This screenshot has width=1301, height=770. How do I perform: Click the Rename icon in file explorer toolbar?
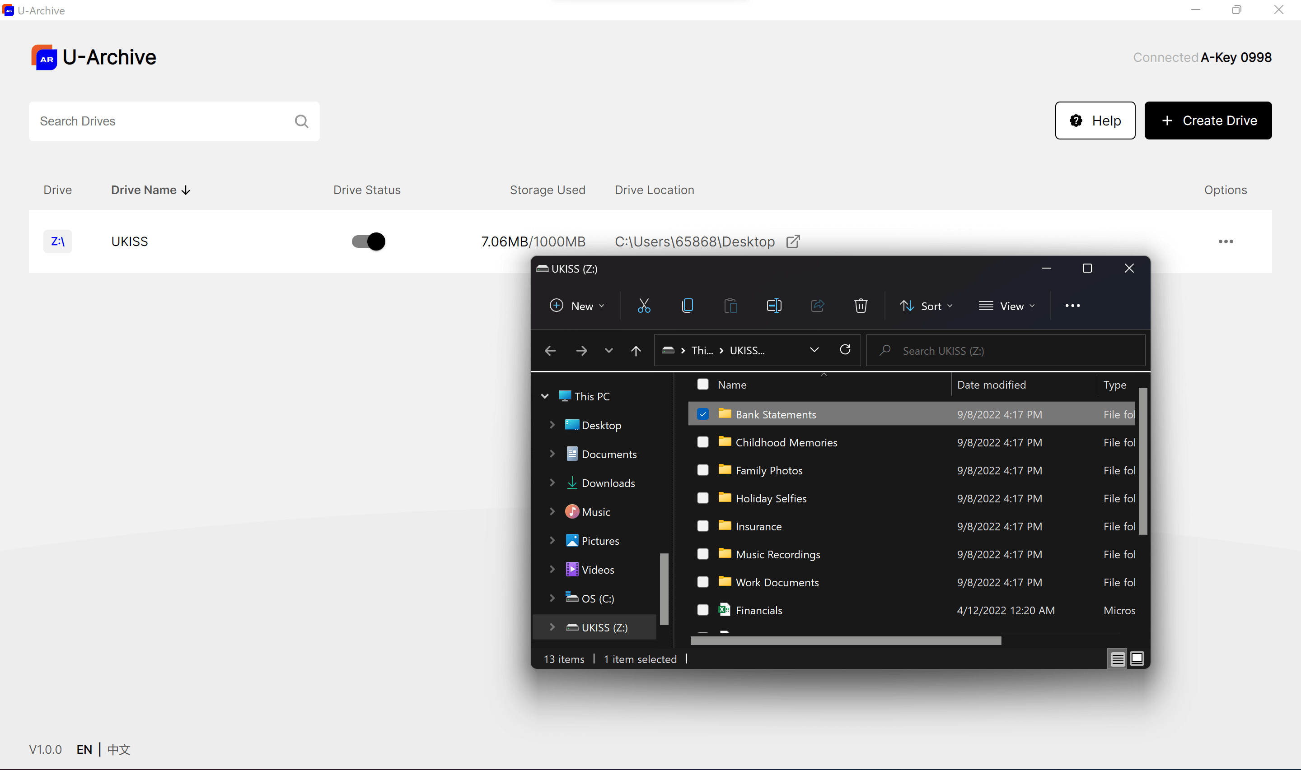(774, 305)
